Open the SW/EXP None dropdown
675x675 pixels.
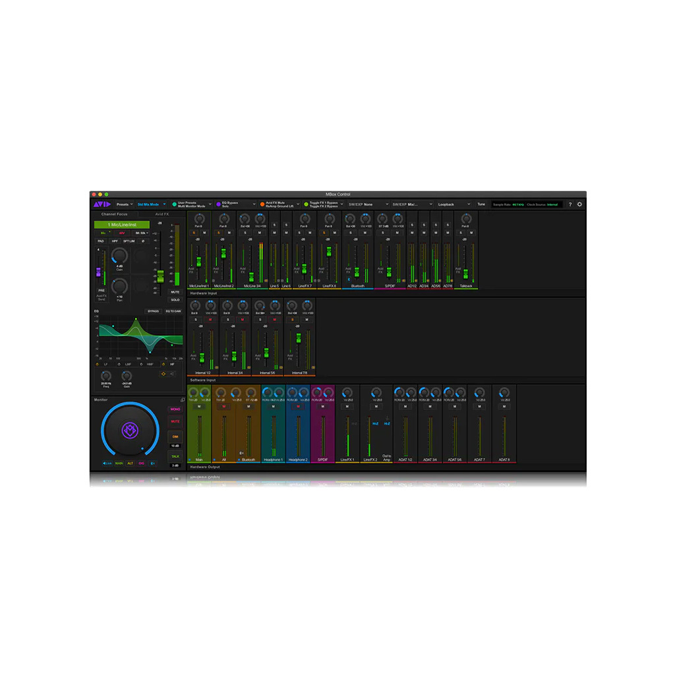[368, 204]
